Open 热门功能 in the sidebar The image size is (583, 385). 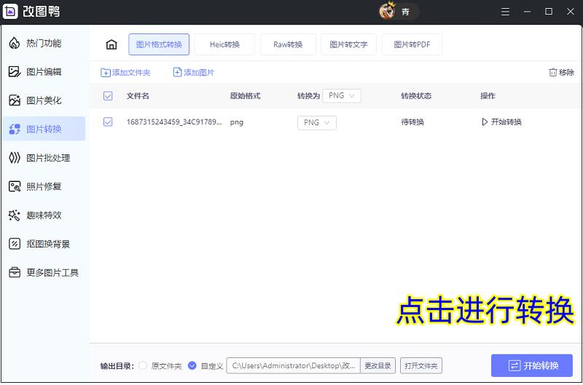(x=44, y=44)
